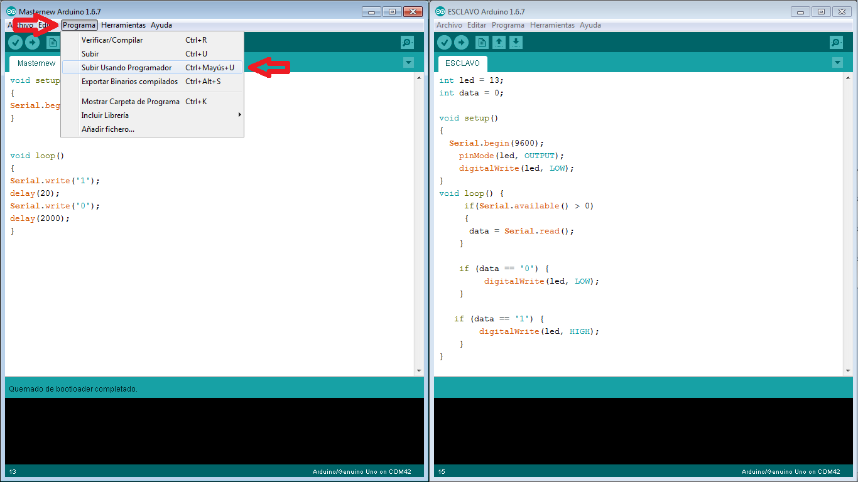Click Arduino logo in ESCLAVO title bar
This screenshot has width=858, height=482.
440,11
